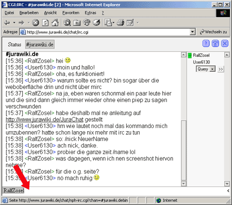Select User6130 in the user list
This screenshot has height=205, width=232.
(x=202, y=62)
